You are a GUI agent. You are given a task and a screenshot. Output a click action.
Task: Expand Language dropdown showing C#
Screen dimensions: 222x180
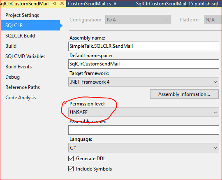[x=143, y=147]
